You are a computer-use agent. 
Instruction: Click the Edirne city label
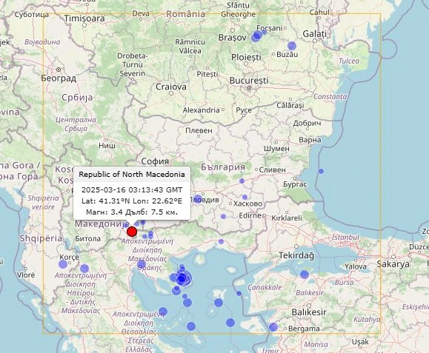pyautogui.click(x=250, y=215)
